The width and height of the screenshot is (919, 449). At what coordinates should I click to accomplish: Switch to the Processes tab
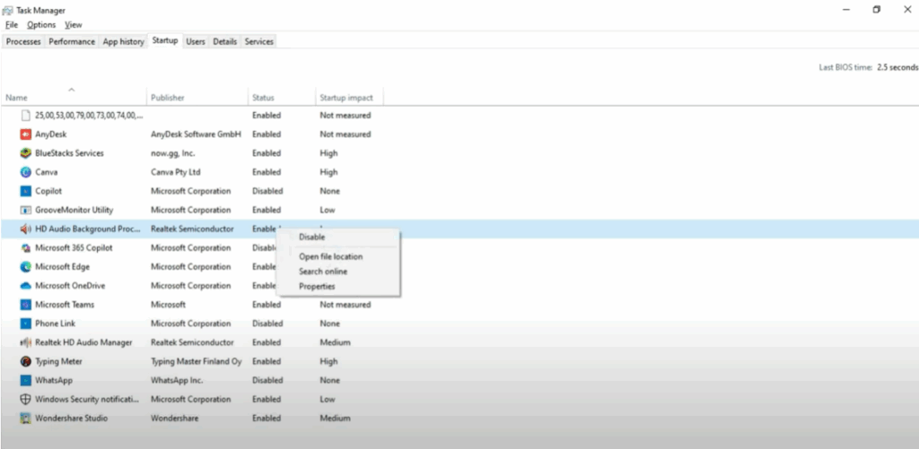point(23,41)
